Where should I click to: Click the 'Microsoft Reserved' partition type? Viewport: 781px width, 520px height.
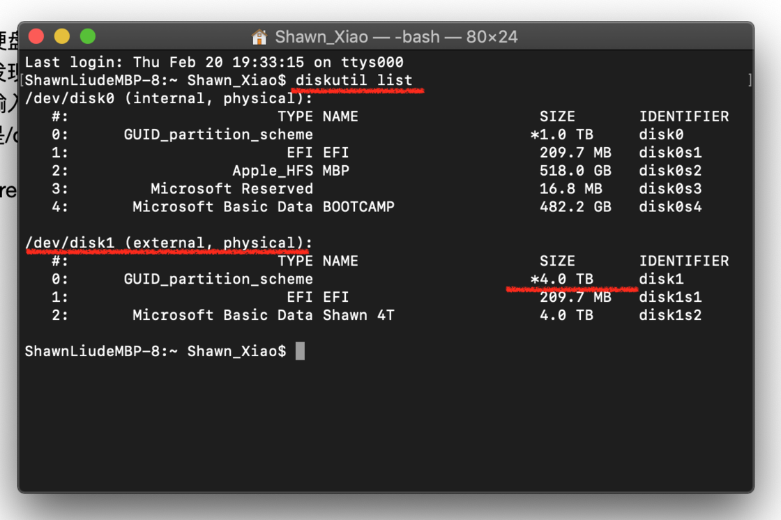[232, 189]
